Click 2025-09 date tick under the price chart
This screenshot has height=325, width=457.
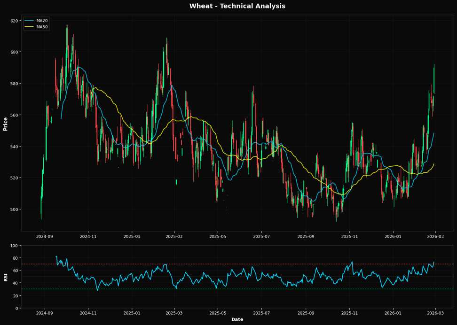click(306, 236)
